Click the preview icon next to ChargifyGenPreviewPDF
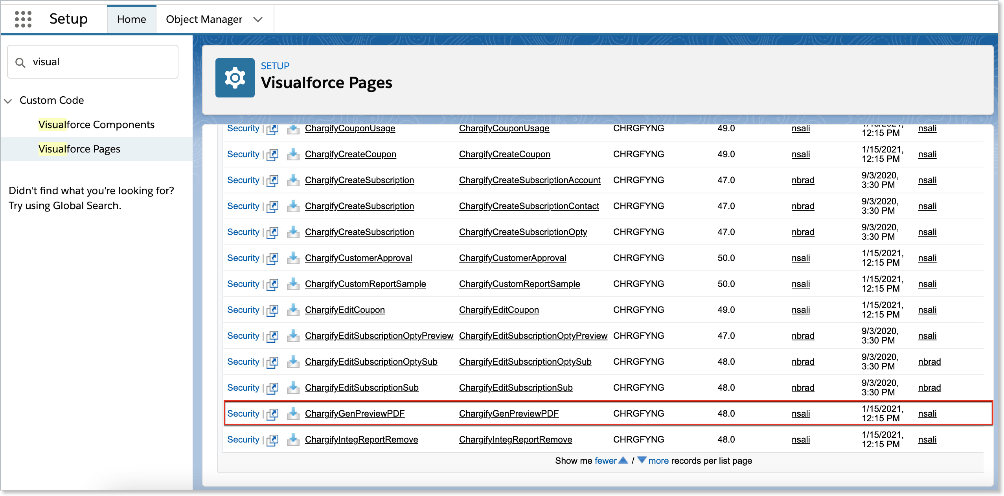Viewport: 1004px width, 496px height. pyautogui.click(x=273, y=413)
